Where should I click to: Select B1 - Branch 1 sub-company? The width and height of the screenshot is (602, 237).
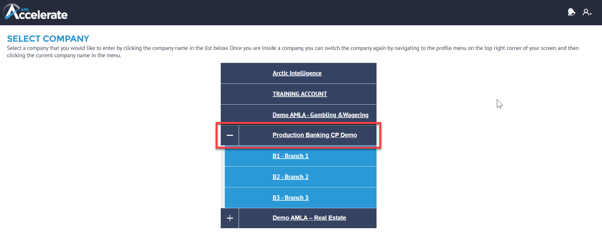(290, 156)
